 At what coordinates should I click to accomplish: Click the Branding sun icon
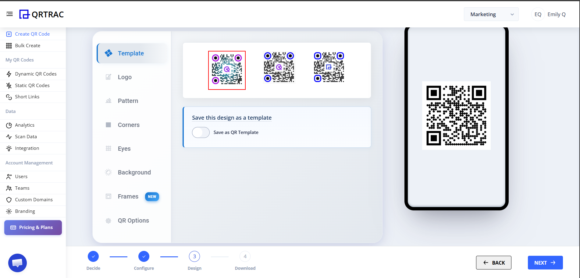9,211
